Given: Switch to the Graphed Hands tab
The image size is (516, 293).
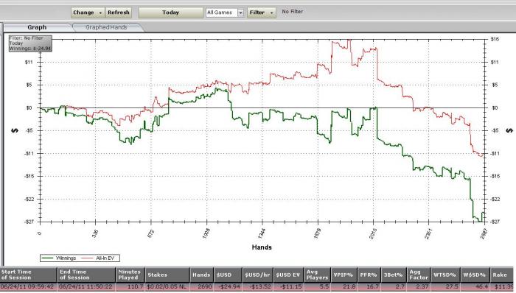Looking at the screenshot, I should pos(106,27).
